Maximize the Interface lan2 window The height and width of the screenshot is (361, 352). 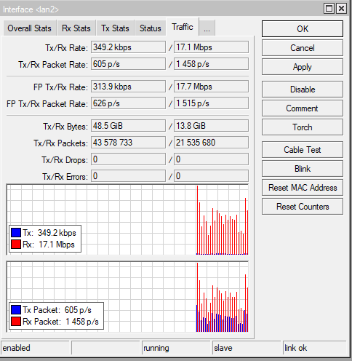[329, 9]
